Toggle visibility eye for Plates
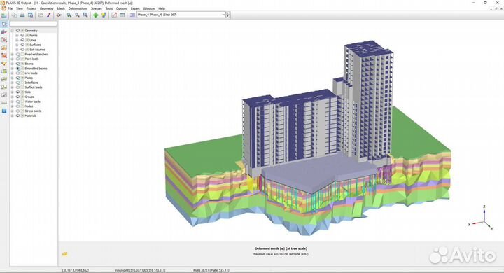 click(18, 78)
